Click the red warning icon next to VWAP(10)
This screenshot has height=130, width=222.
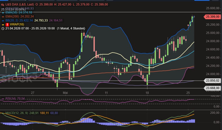7,24
